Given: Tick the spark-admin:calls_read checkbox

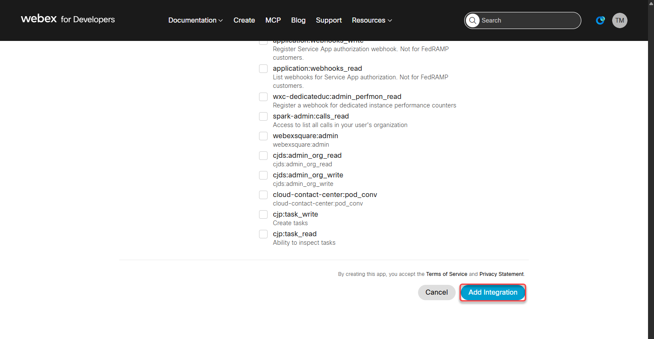Looking at the screenshot, I should [263, 116].
